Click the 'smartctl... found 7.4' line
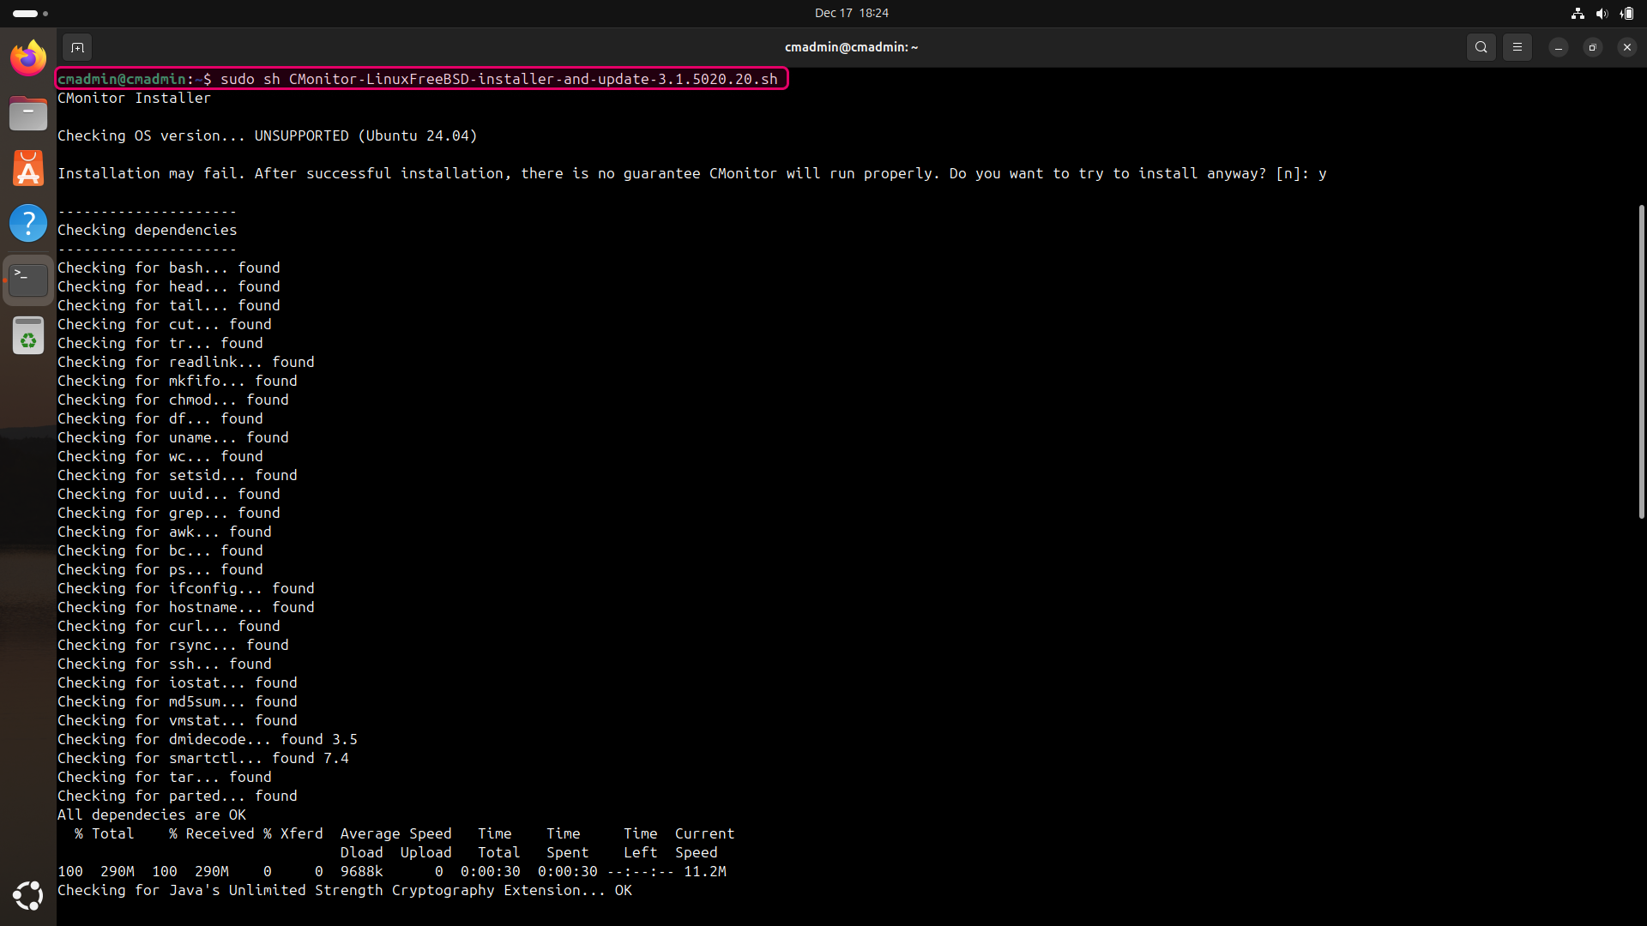 tap(202, 758)
